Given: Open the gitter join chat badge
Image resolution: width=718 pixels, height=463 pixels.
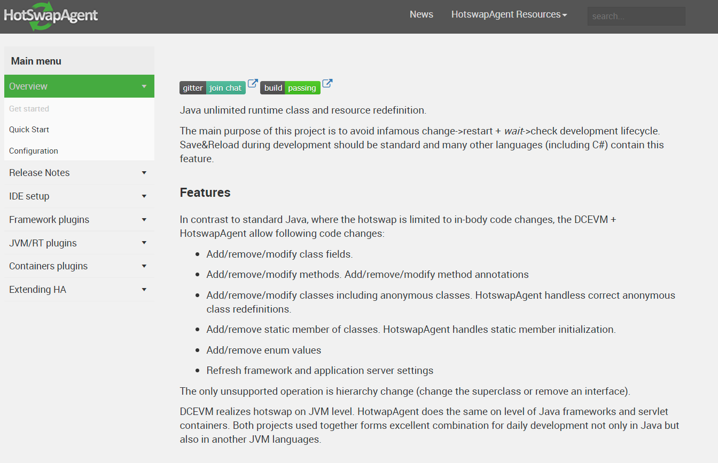Looking at the screenshot, I should pos(212,88).
